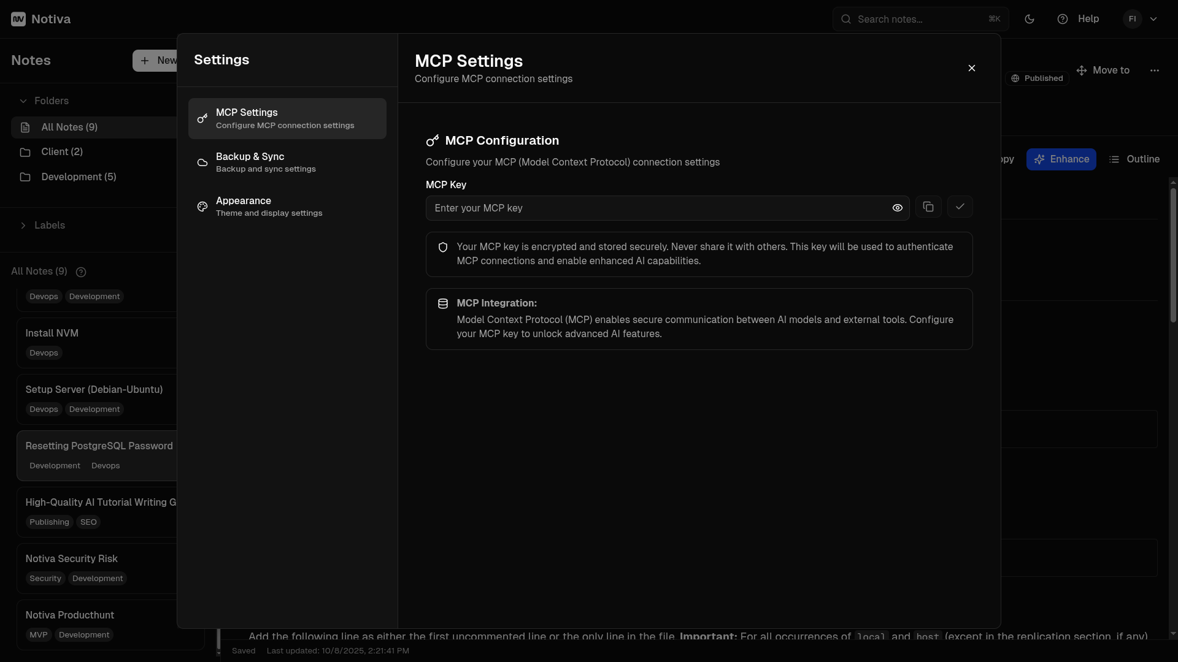Confirm MCP key with checkmark button

tap(960, 207)
